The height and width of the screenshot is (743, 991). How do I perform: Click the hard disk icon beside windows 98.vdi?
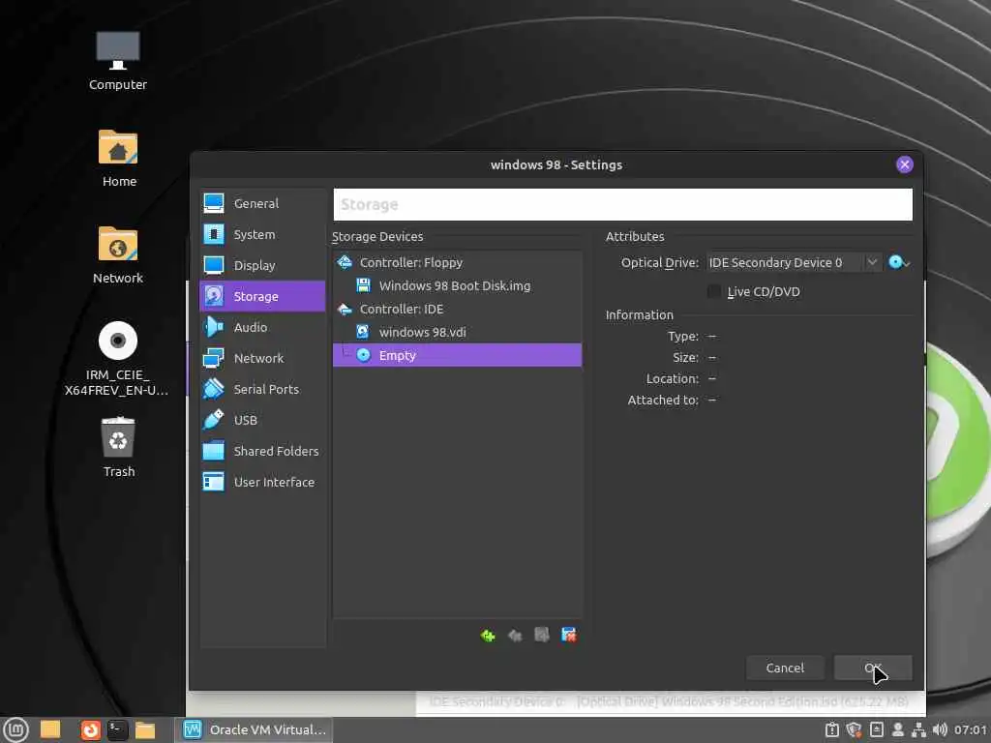pyautogui.click(x=363, y=332)
